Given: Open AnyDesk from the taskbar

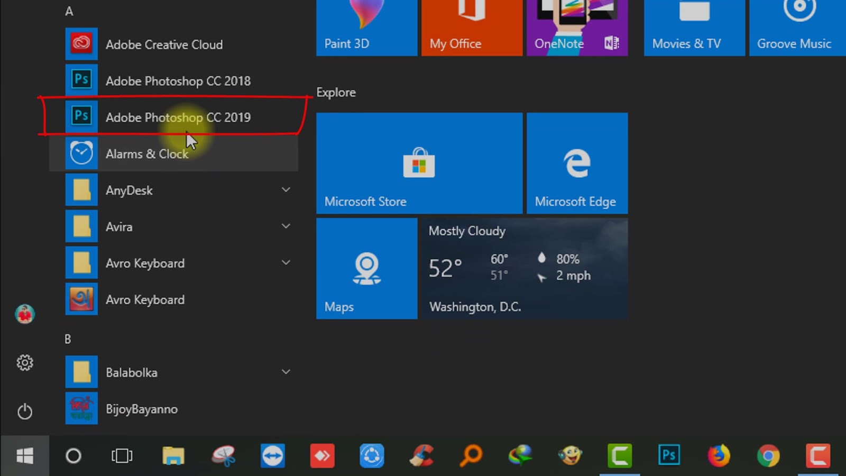Looking at the screenshot, I should click(322, 456).
